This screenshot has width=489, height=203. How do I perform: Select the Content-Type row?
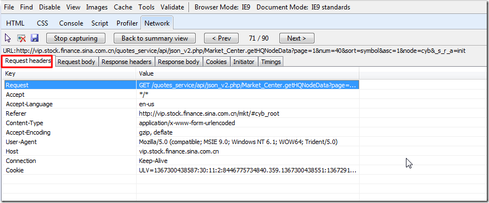click(182, 123)
